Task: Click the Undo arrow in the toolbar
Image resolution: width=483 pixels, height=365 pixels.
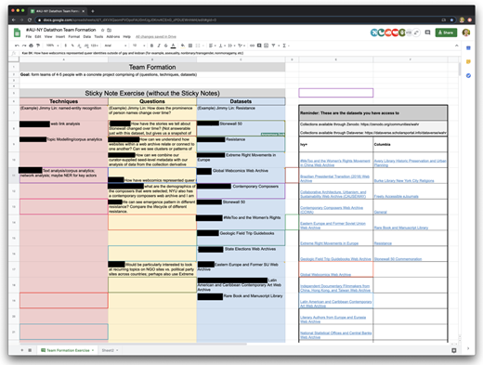Action: [17, 46]
